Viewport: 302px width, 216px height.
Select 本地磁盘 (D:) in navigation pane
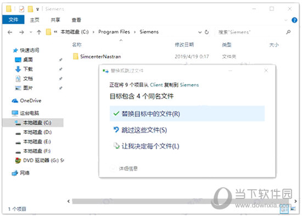(37, 132)
